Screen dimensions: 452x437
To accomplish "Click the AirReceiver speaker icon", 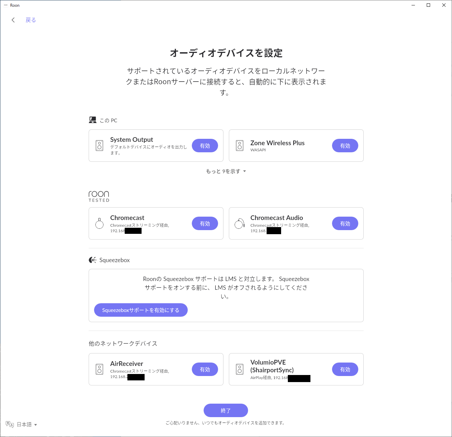I will click(99, 369).
